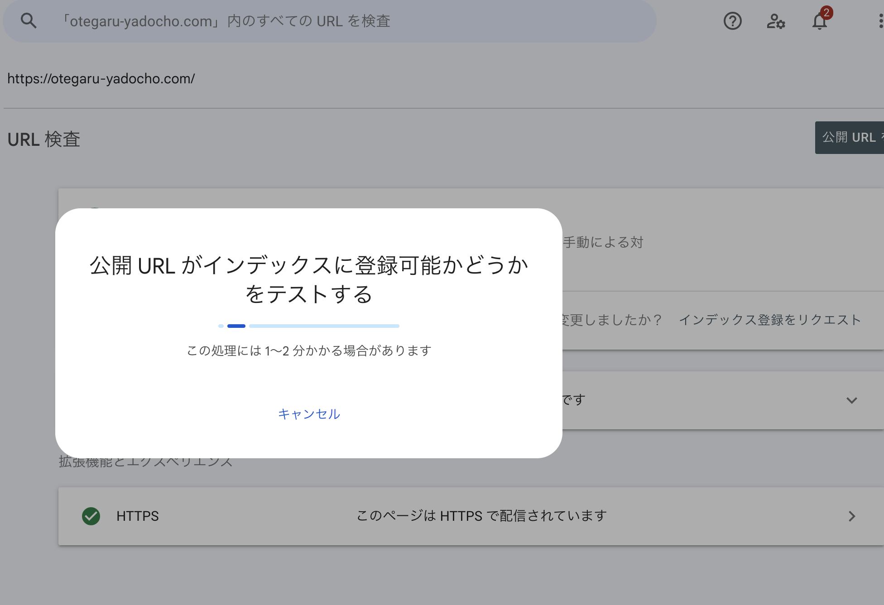The image size is (884, 605).
Task: Open the account settings icon
Action: 776,21
